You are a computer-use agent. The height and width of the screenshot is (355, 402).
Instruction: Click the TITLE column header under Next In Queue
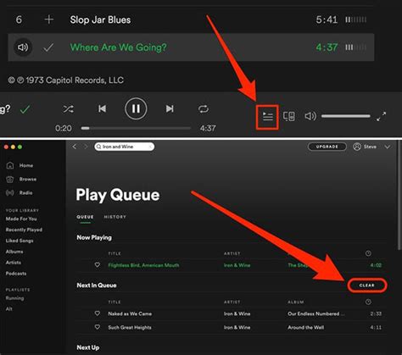(114, 302)
